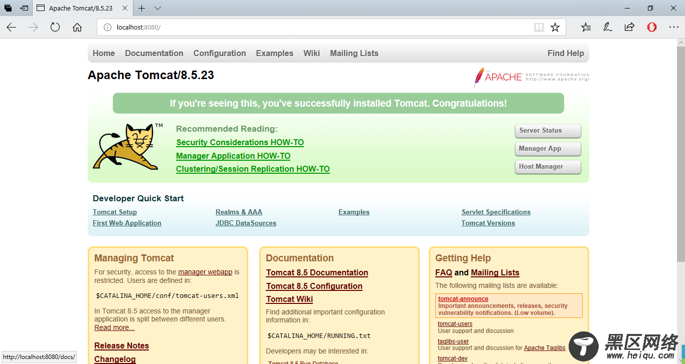
Task: Open Find Help in the navigation bar
Action: (x=566, y=53)
